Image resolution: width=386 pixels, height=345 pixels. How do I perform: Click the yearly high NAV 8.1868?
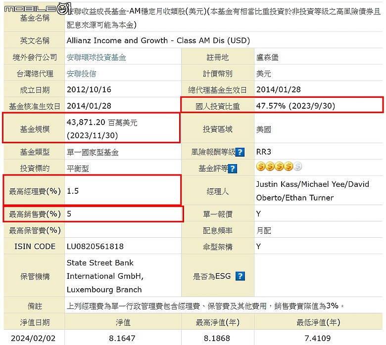[x=217, y=339]
